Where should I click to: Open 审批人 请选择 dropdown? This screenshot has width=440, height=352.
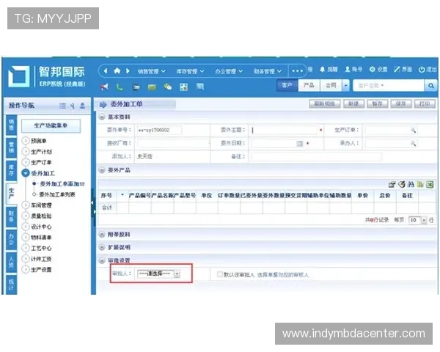[x=158, y=274]
